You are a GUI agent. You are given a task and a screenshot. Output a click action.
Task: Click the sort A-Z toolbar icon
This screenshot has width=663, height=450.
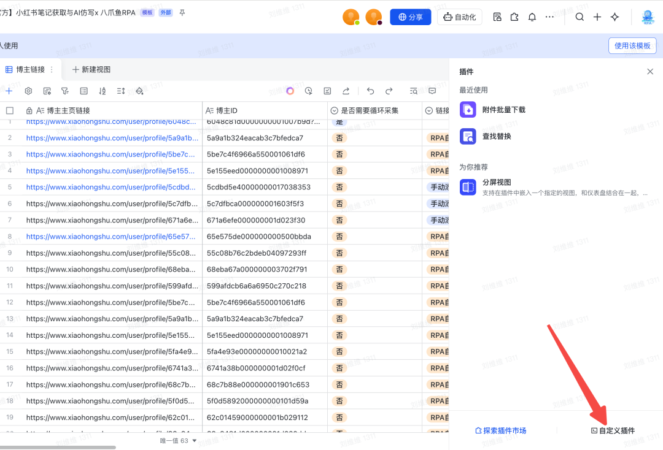click(103, 91)
